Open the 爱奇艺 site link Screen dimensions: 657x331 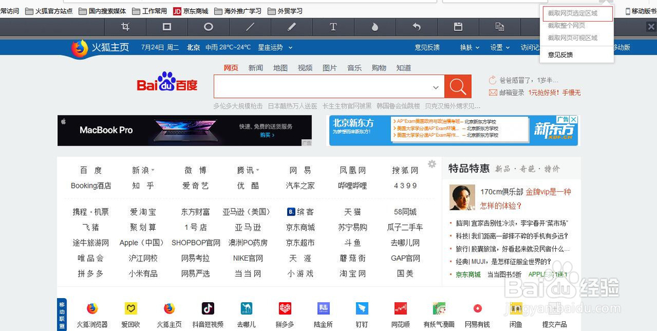point(195,186)
